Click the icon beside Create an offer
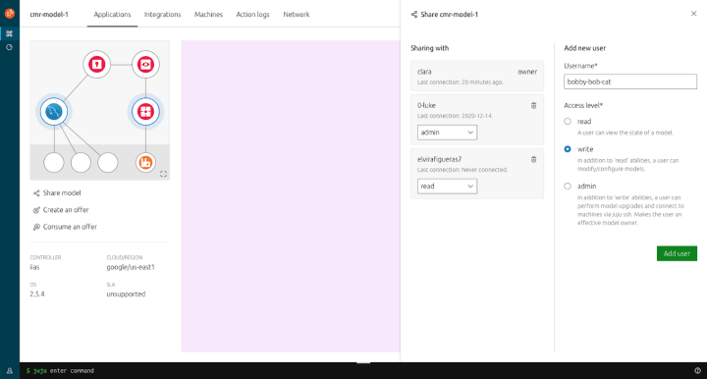This screenshot has width=707, height=379. tap(36, 210)
